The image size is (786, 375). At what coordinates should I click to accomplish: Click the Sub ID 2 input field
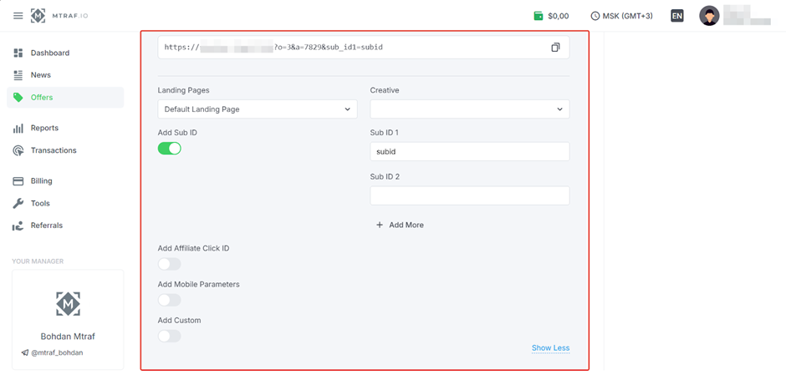[x=469, y=195]
